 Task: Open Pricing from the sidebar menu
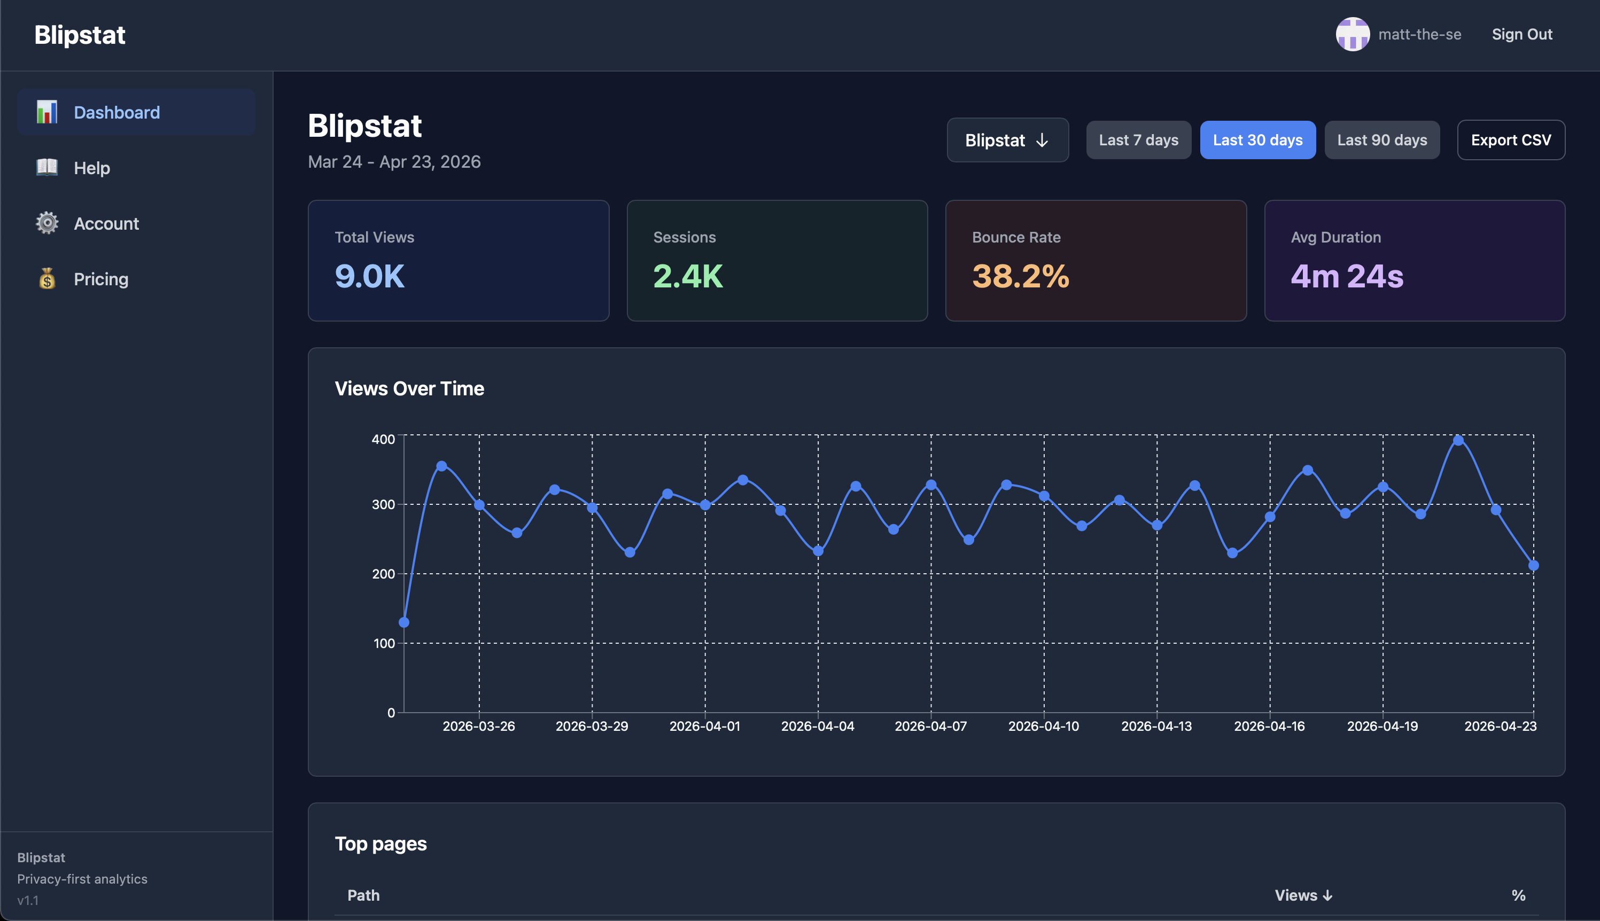(100, 278)
